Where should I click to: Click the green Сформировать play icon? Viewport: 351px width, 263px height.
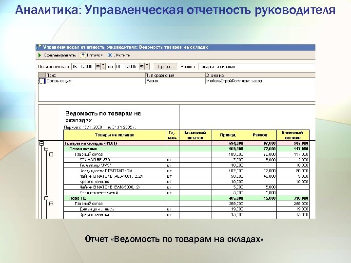[x=39, y=55]
